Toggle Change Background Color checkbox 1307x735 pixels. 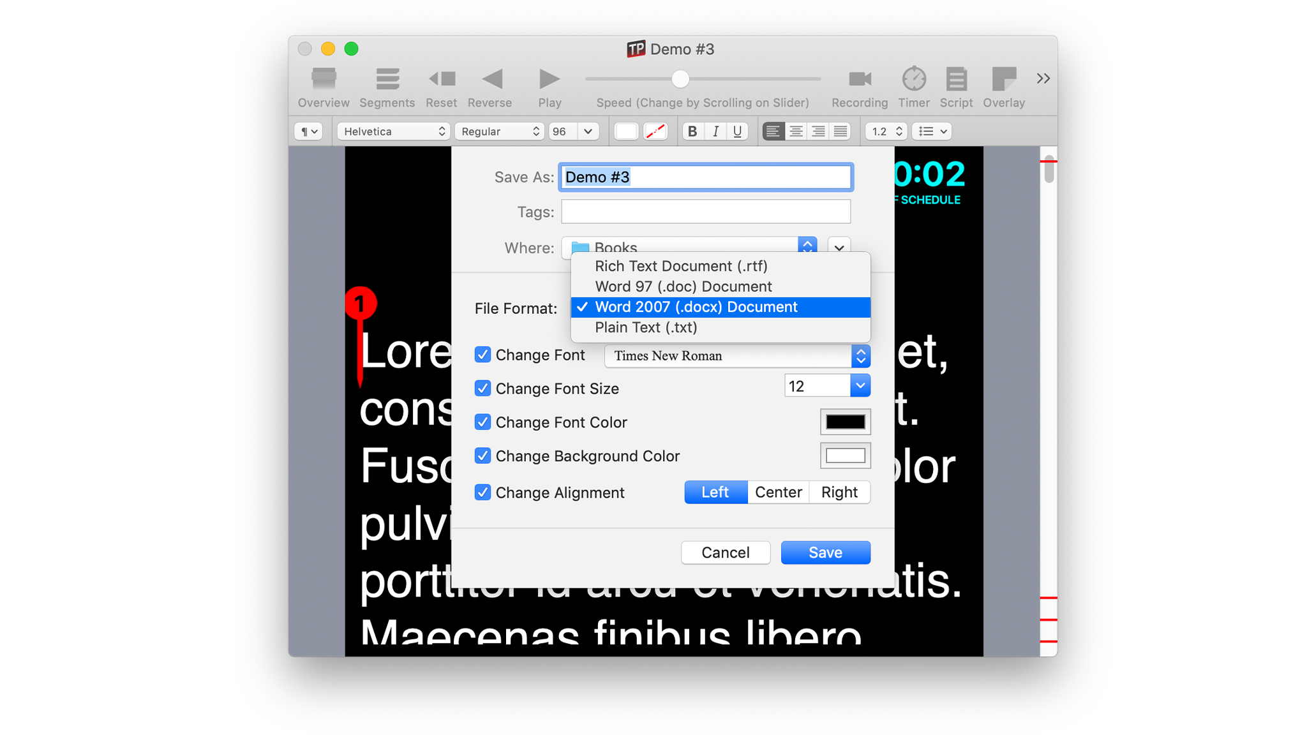483,455
